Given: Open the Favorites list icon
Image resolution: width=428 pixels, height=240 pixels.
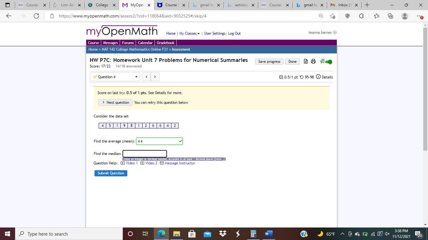Looking at the screenshot, I should pos(376,16).
